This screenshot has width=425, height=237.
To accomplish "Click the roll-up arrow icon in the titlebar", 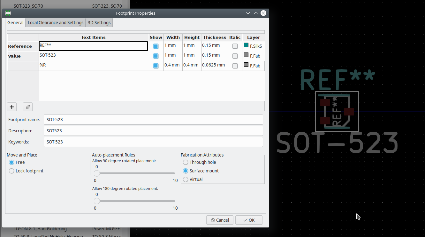I will tap(255, 13).
